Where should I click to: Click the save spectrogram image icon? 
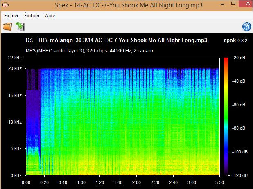20,27
